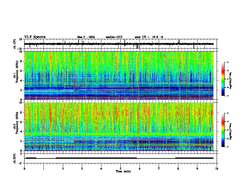Click the 'start UT = 19:0 :0' label

point(149,37)
